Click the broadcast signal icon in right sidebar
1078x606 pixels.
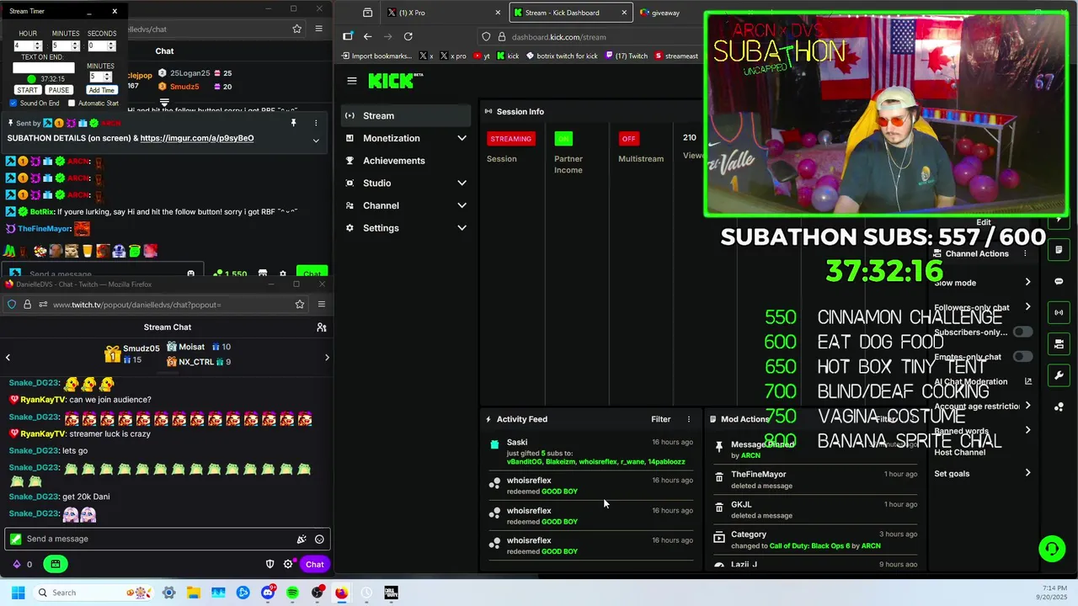1059,312
